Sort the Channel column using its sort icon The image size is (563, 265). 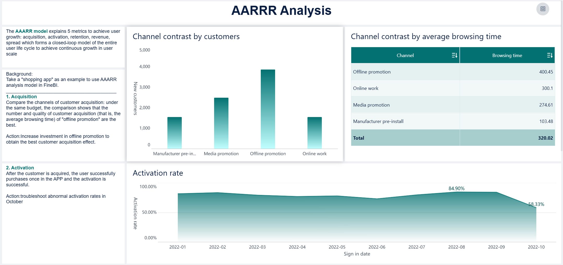pyautogui.click(x=455, y=55)
